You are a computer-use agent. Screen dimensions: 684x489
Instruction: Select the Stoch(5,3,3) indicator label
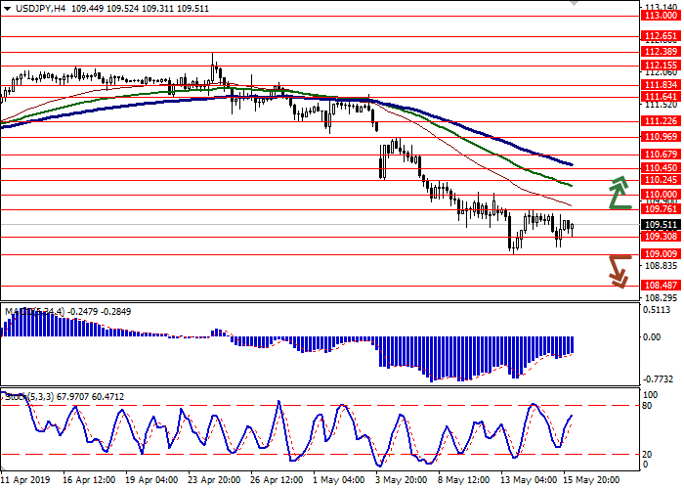[x=29, y=396]
